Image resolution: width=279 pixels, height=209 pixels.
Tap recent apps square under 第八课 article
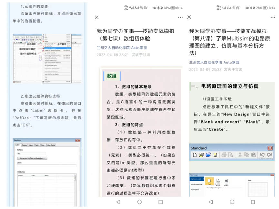tap(253, 202)
